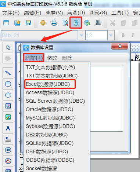Select the barcode drawing tool
Image resolution: width=140 pixels, height=172 pixels.
pyautogui.click(x=8, y=150)
